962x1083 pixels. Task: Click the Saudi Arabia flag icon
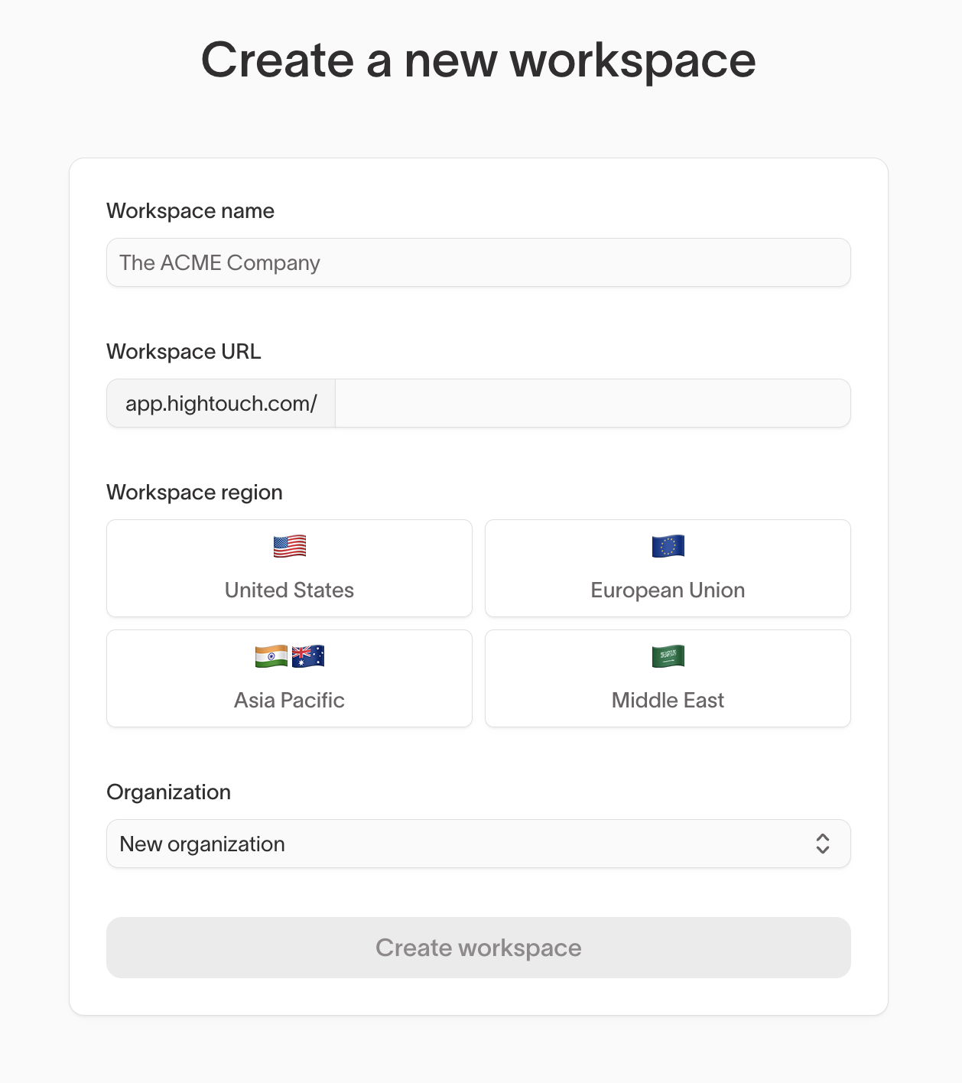(x=667, y=656)
